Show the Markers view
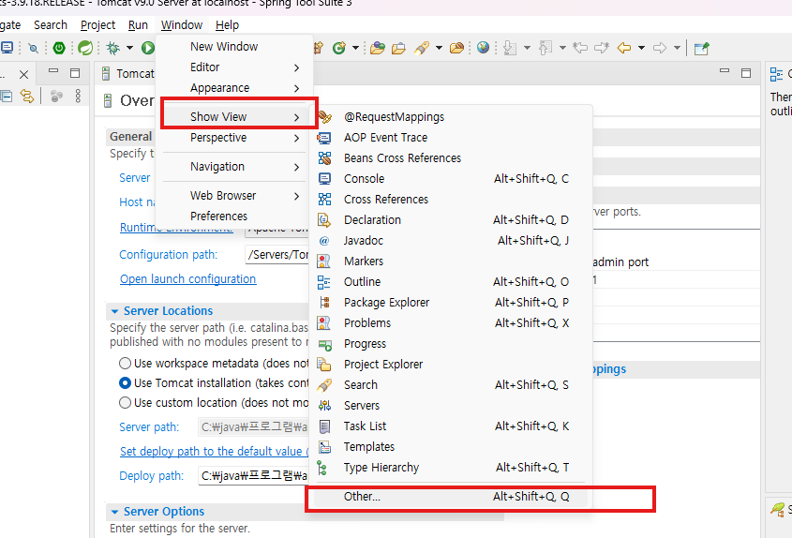The height and width of the screenshot is (538, 792). click(450, 262)
